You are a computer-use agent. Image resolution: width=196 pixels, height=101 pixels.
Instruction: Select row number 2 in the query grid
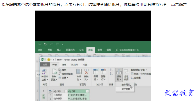51,99
